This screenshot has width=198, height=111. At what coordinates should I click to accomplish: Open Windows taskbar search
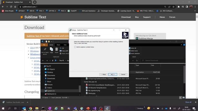[9, 108]
